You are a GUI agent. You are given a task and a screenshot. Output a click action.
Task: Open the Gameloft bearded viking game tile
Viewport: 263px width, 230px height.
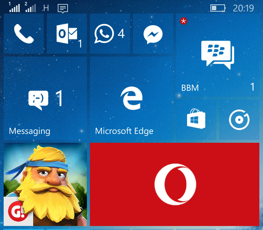pos(45,184)
